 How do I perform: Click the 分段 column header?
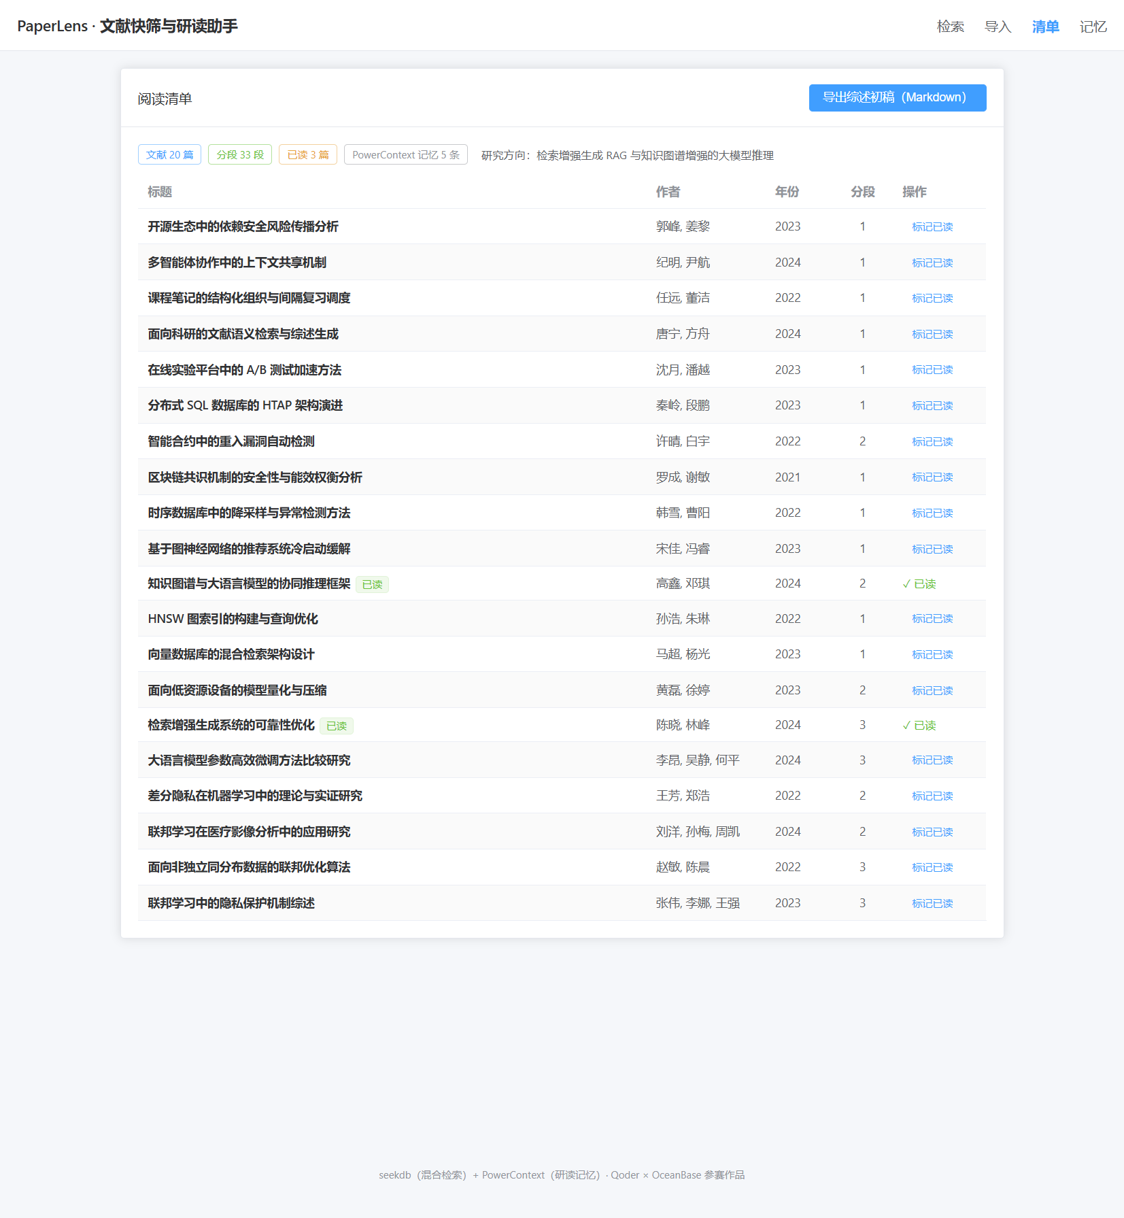[862, 192]
